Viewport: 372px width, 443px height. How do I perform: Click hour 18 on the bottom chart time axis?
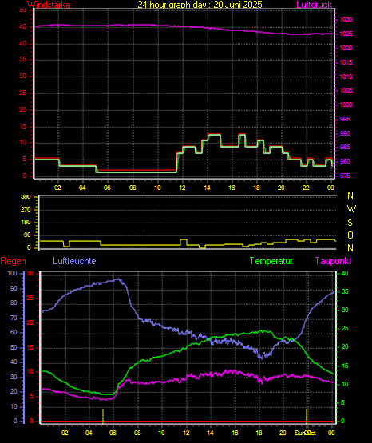click(x=259, y=433)
